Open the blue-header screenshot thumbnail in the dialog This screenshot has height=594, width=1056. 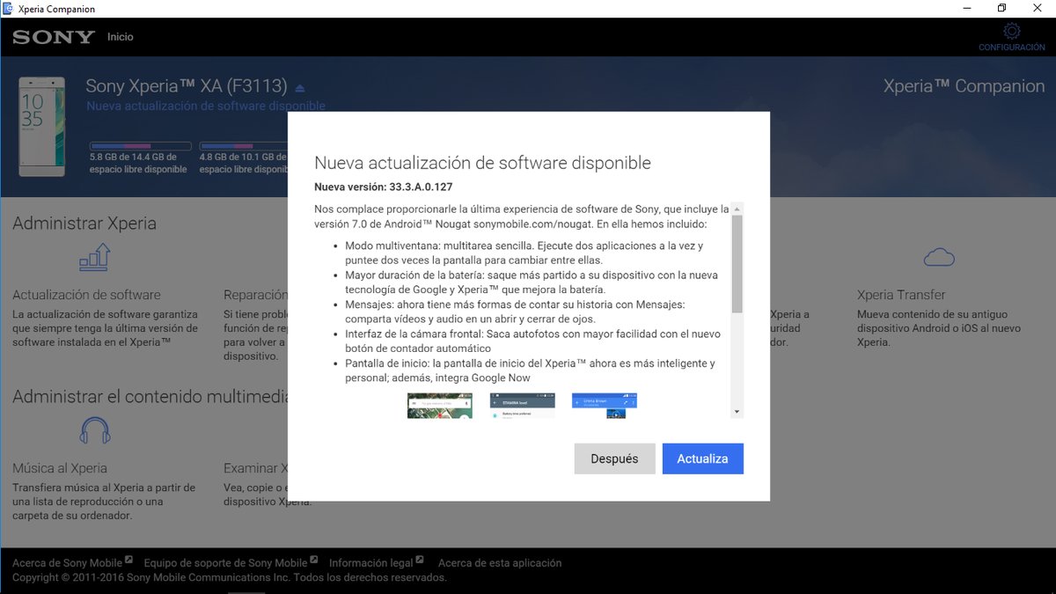[x=605, y=406]
